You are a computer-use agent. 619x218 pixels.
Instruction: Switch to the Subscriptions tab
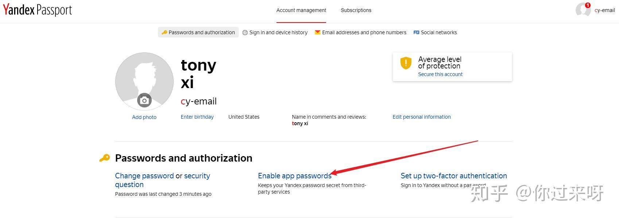pyautogui.click(x=356, y=10)
